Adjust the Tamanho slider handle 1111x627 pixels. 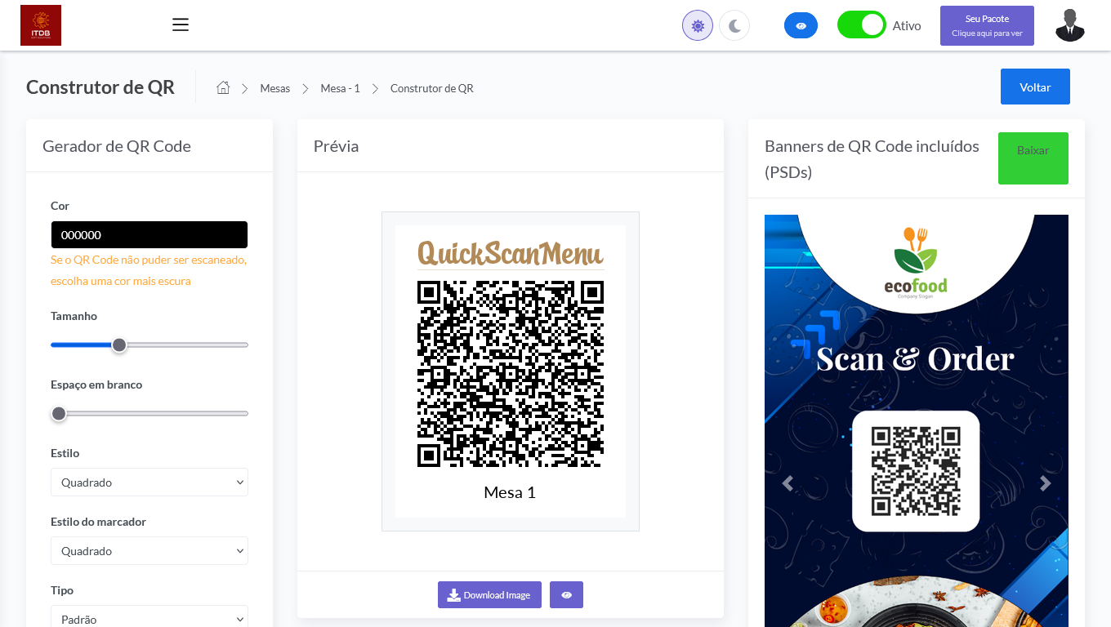tap(119, 345)
